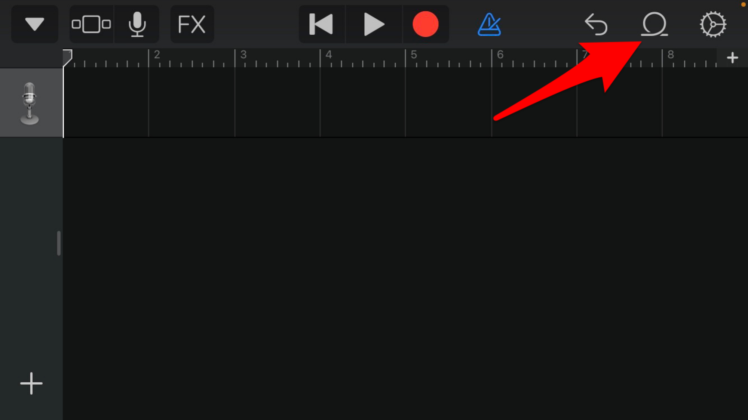Screen dimensions: 748x420
Task: Switch to the Tracks view button
Action: (91, 24)
